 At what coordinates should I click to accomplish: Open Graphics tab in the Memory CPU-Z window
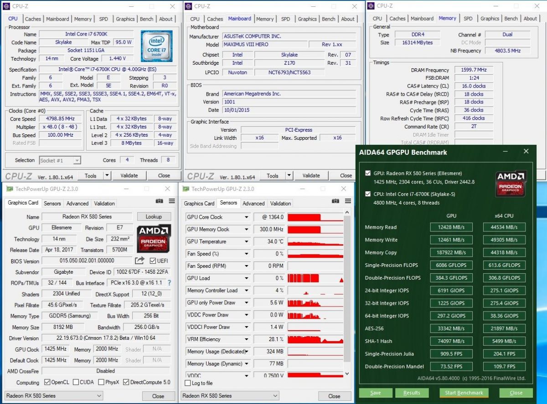click(x=490, y=19)
